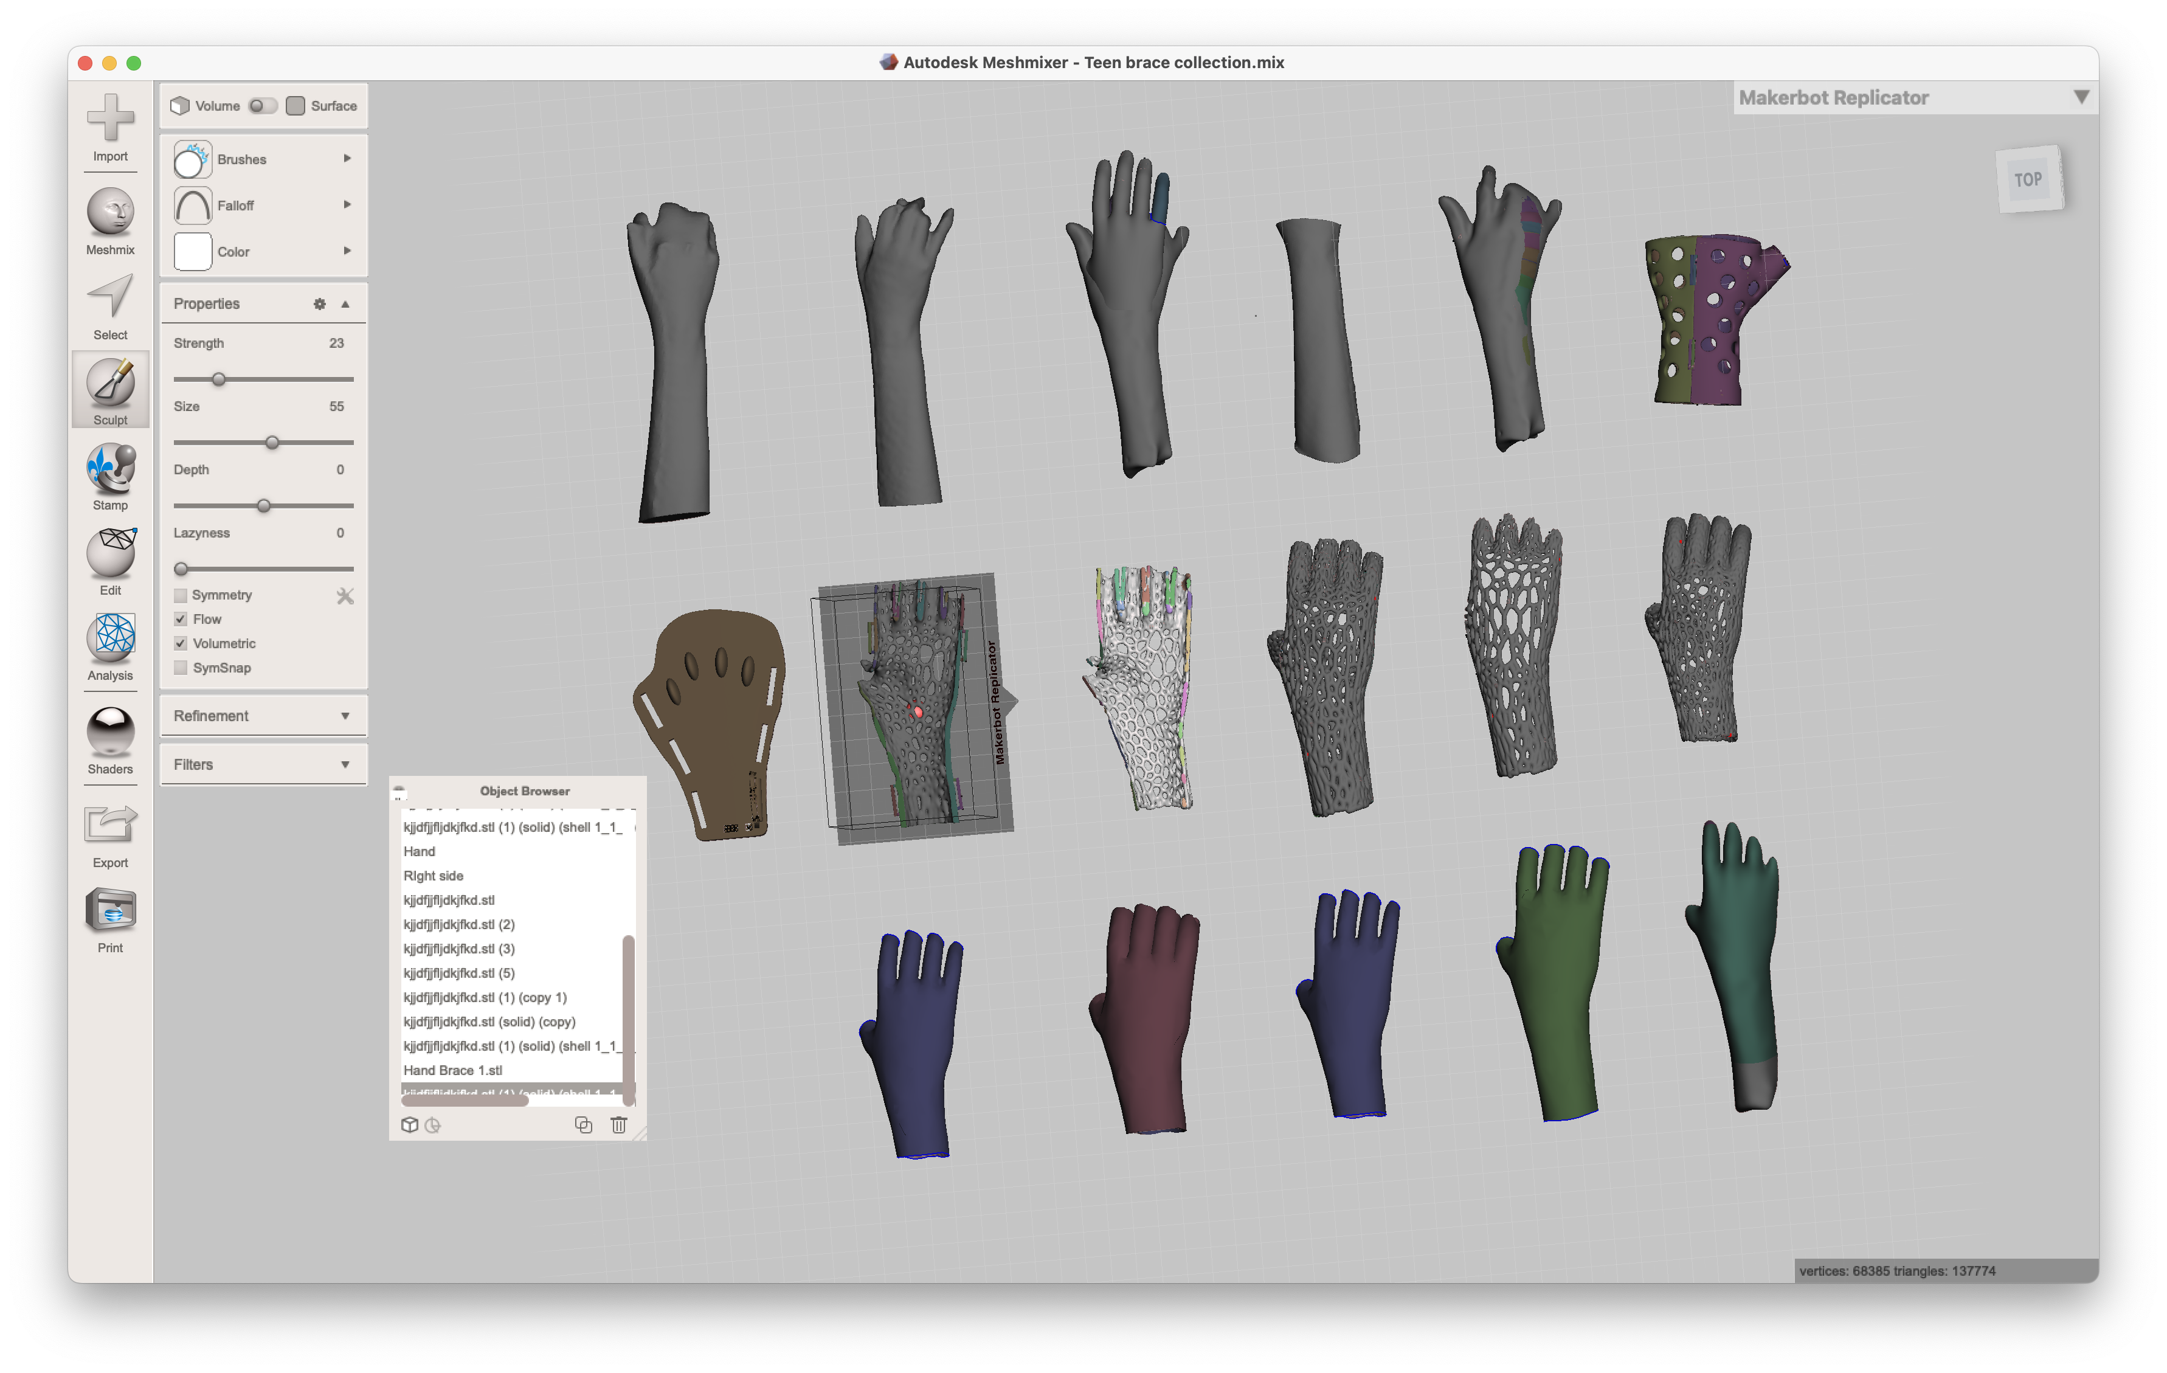Delete selected object using trash icon
2167x1373 pixels.
619,1125
